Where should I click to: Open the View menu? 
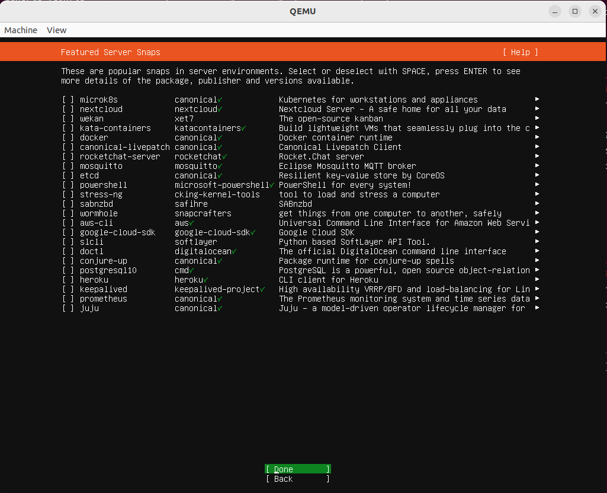tap(57, 30)
